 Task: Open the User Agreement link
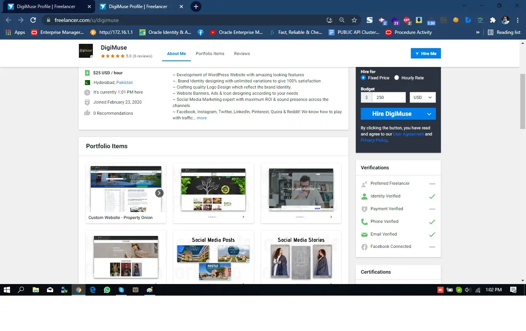(408, 134)
